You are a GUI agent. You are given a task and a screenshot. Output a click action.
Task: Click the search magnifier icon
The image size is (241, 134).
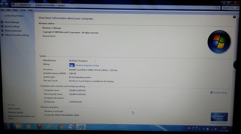(237, 8)
